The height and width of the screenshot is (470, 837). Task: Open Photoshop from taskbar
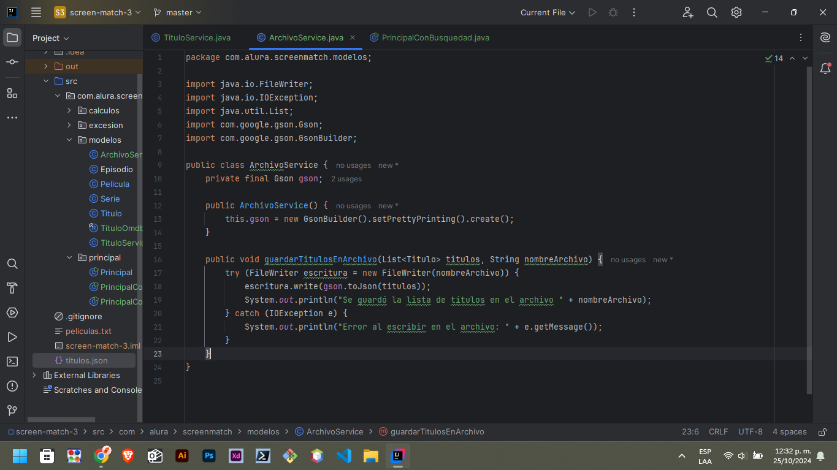coord(208,456)
